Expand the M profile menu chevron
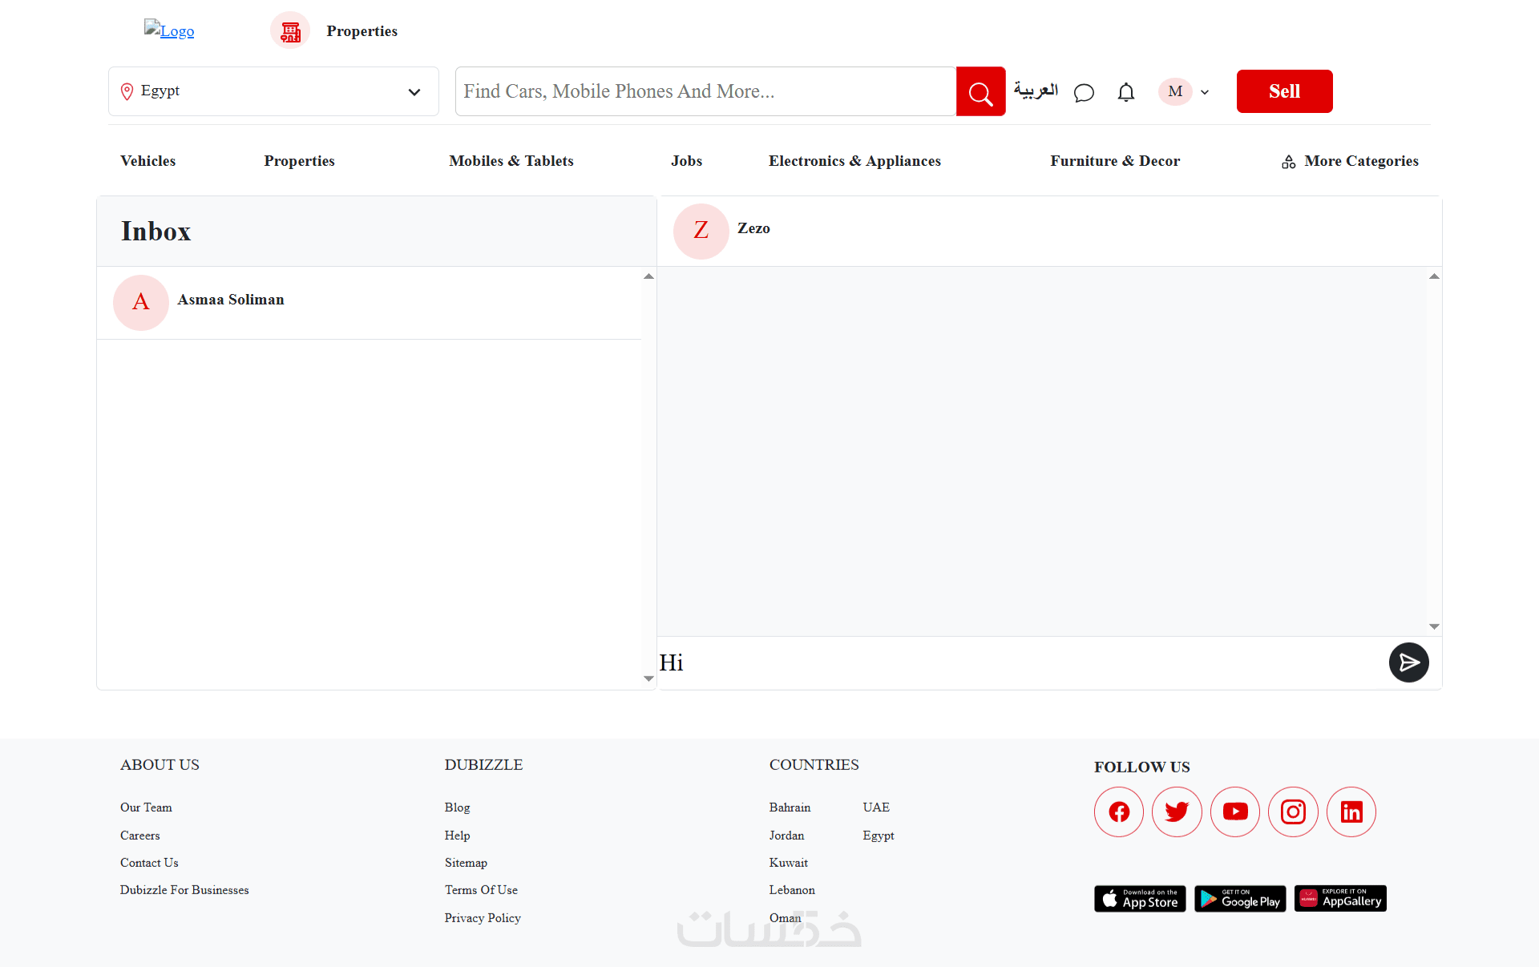1539x967 pixels. pyautogui.click(x=1204, y=92)
